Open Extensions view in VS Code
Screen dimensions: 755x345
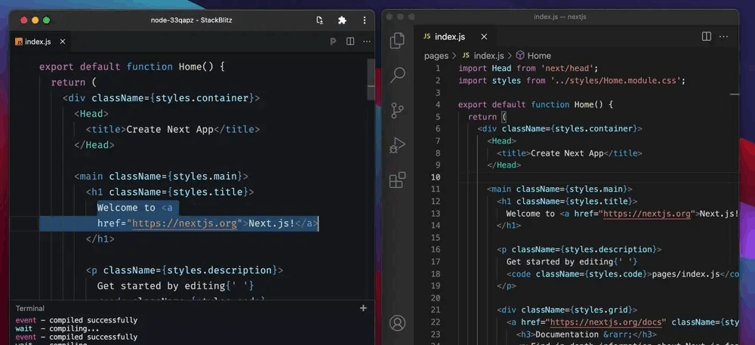(x=397, y=180)
